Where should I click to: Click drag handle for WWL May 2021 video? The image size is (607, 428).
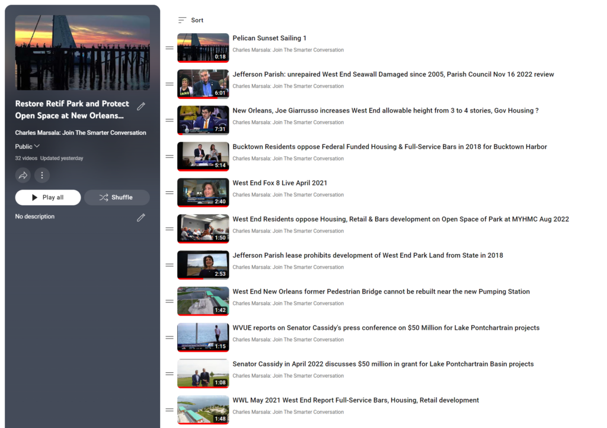click(170, 410)
